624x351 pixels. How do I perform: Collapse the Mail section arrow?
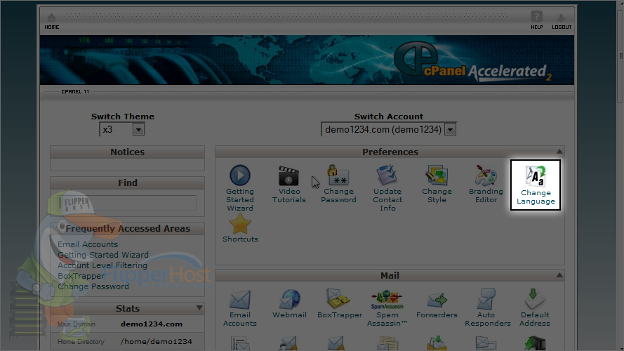pyautogui.click(x=559, y=275)
